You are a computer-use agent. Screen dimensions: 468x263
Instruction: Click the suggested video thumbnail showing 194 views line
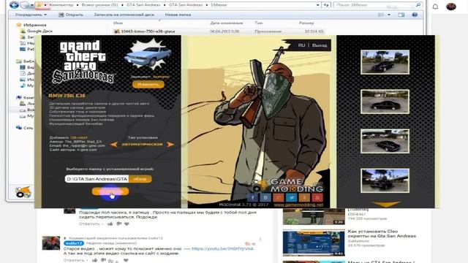314,216
